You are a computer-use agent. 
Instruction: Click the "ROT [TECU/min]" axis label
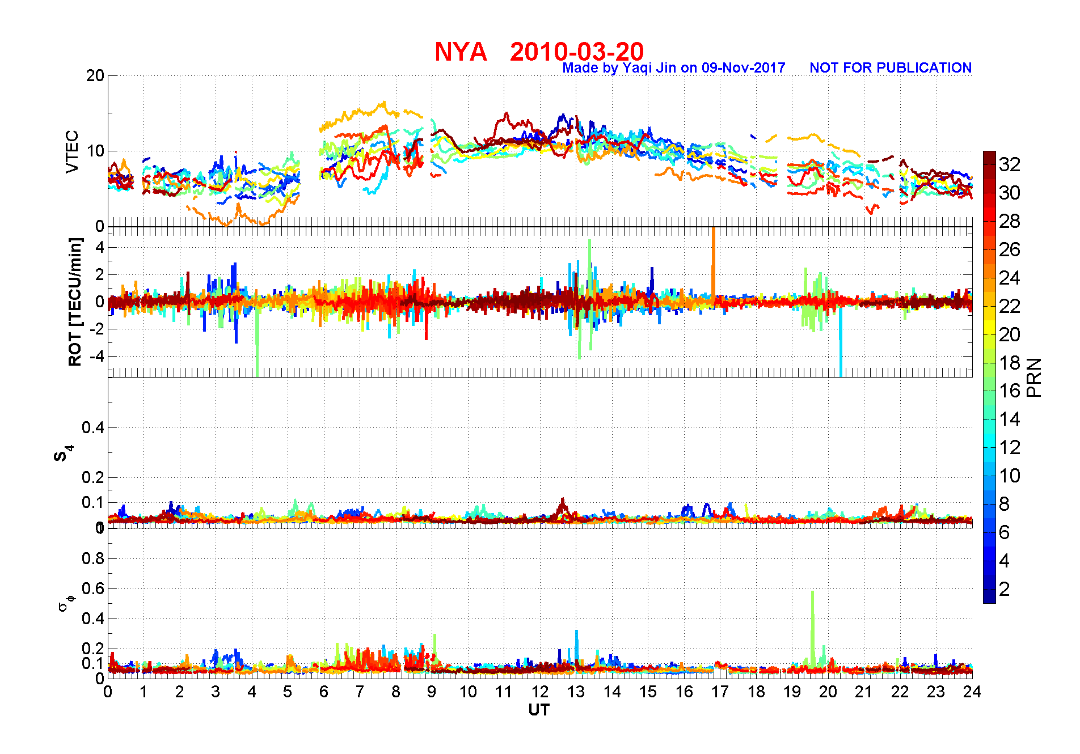click(x=75, y=302)
